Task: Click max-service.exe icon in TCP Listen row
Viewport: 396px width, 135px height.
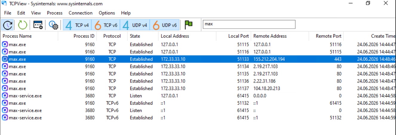Action: point(5,96)
